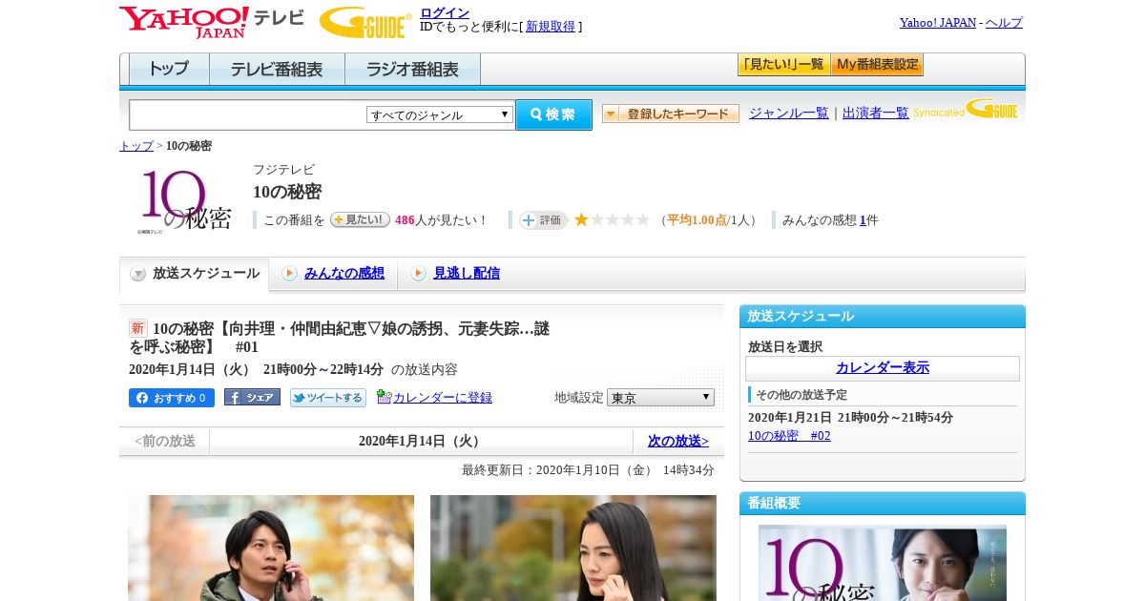The width and height of the screenshot is (1145, 601).
Task: Select the 放送スケジュール tab
Action: point(195,274)
